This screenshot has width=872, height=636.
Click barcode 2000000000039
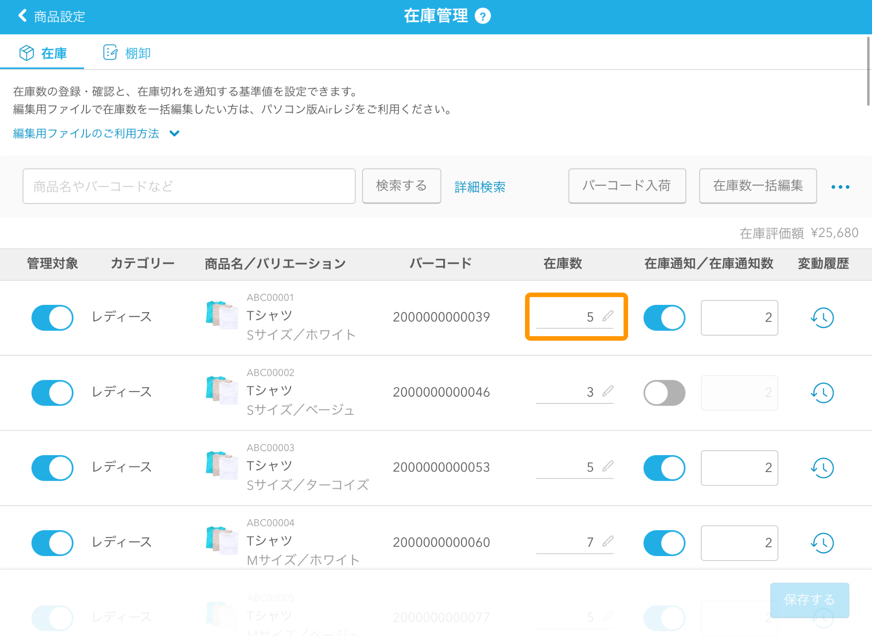(x=441, y=317)
